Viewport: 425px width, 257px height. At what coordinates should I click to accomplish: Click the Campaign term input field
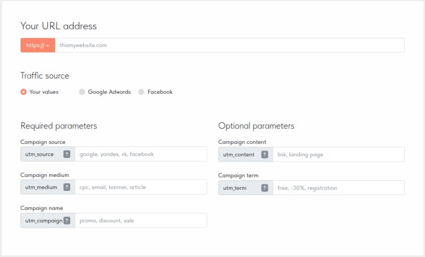point(339,188)
